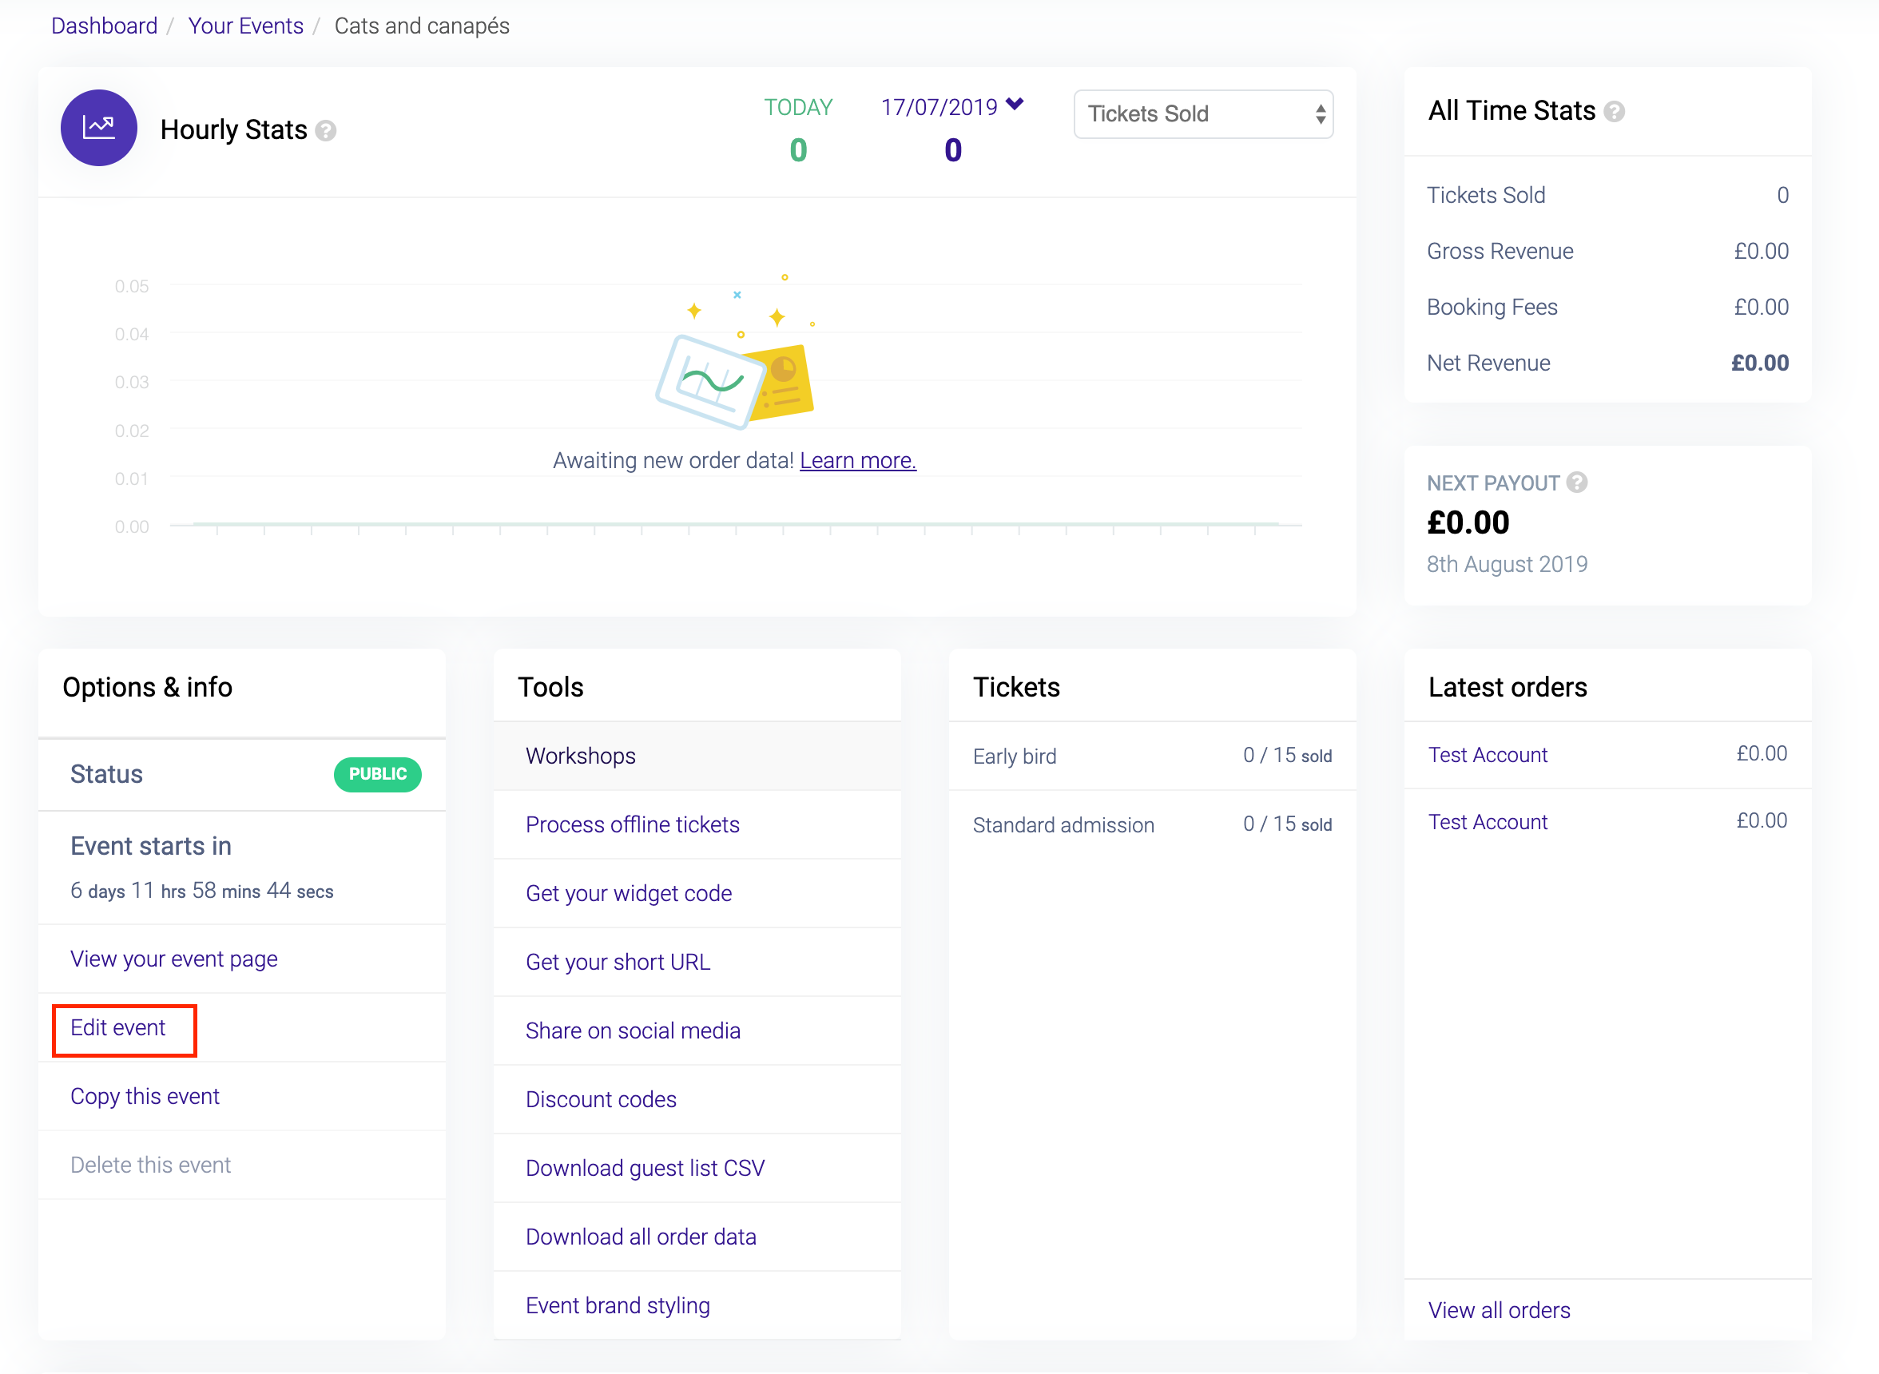
Task: Click Edit event link
Action: click(x=118, y=1027)
